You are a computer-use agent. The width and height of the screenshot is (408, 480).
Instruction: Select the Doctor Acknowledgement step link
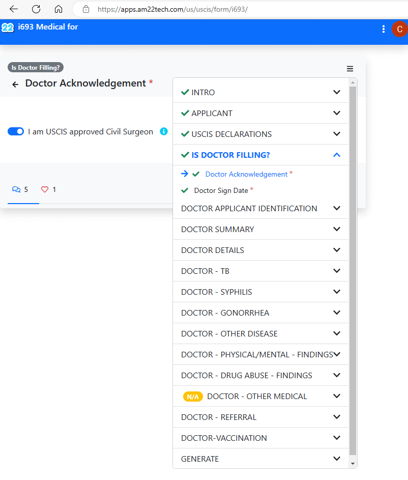point(246,174)
